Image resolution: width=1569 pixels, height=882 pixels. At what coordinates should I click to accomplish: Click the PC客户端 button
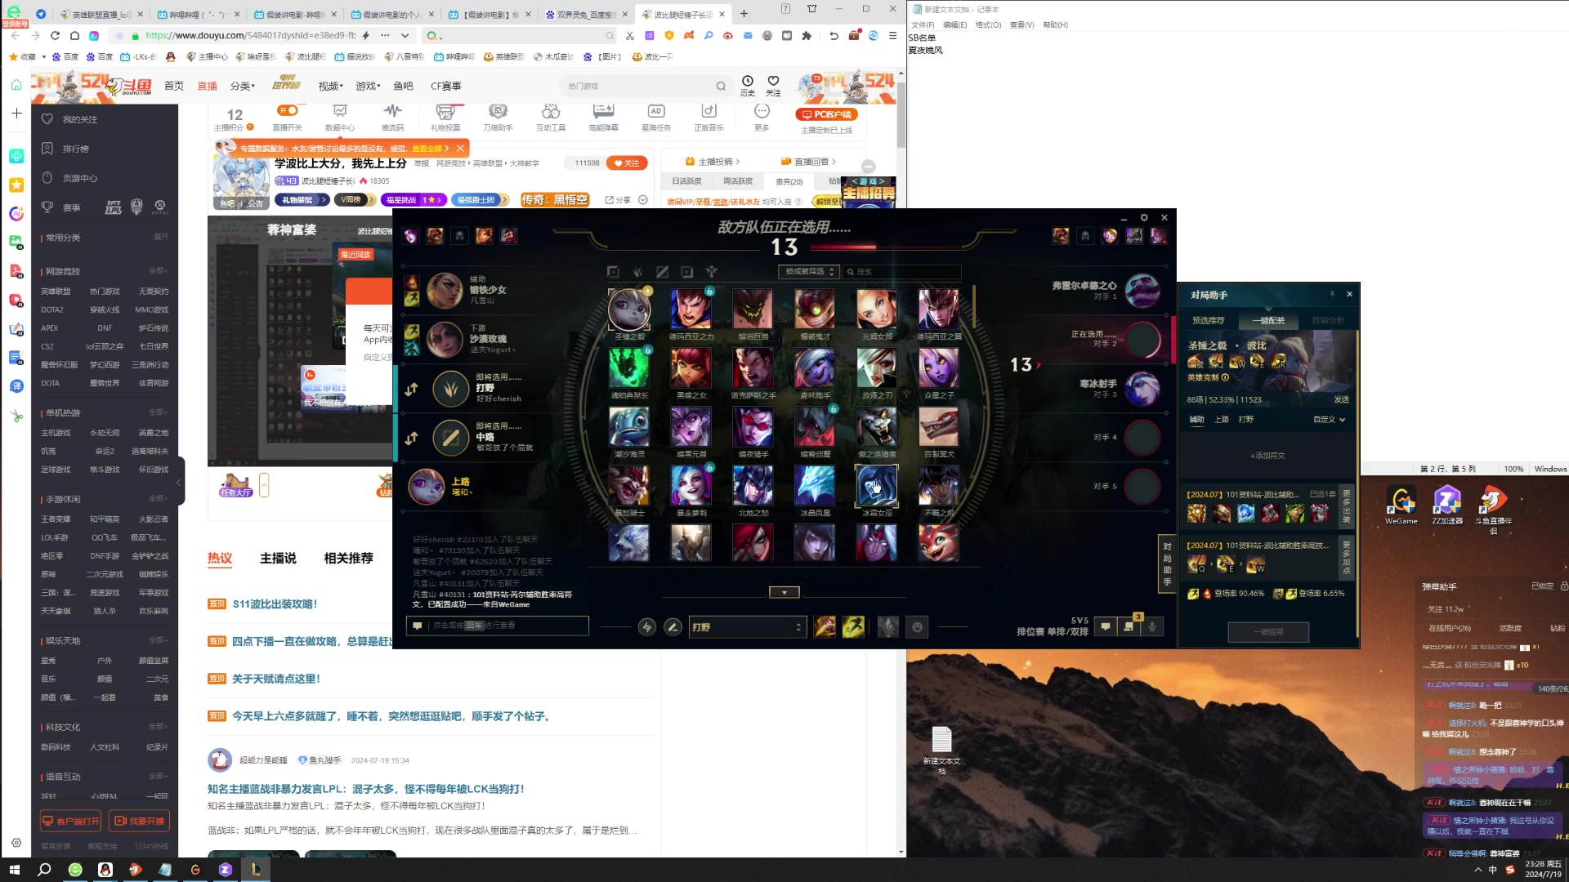[x=827, y=114]
